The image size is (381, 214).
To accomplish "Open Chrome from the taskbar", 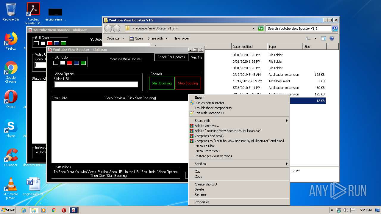I will [x=54, y=210].
